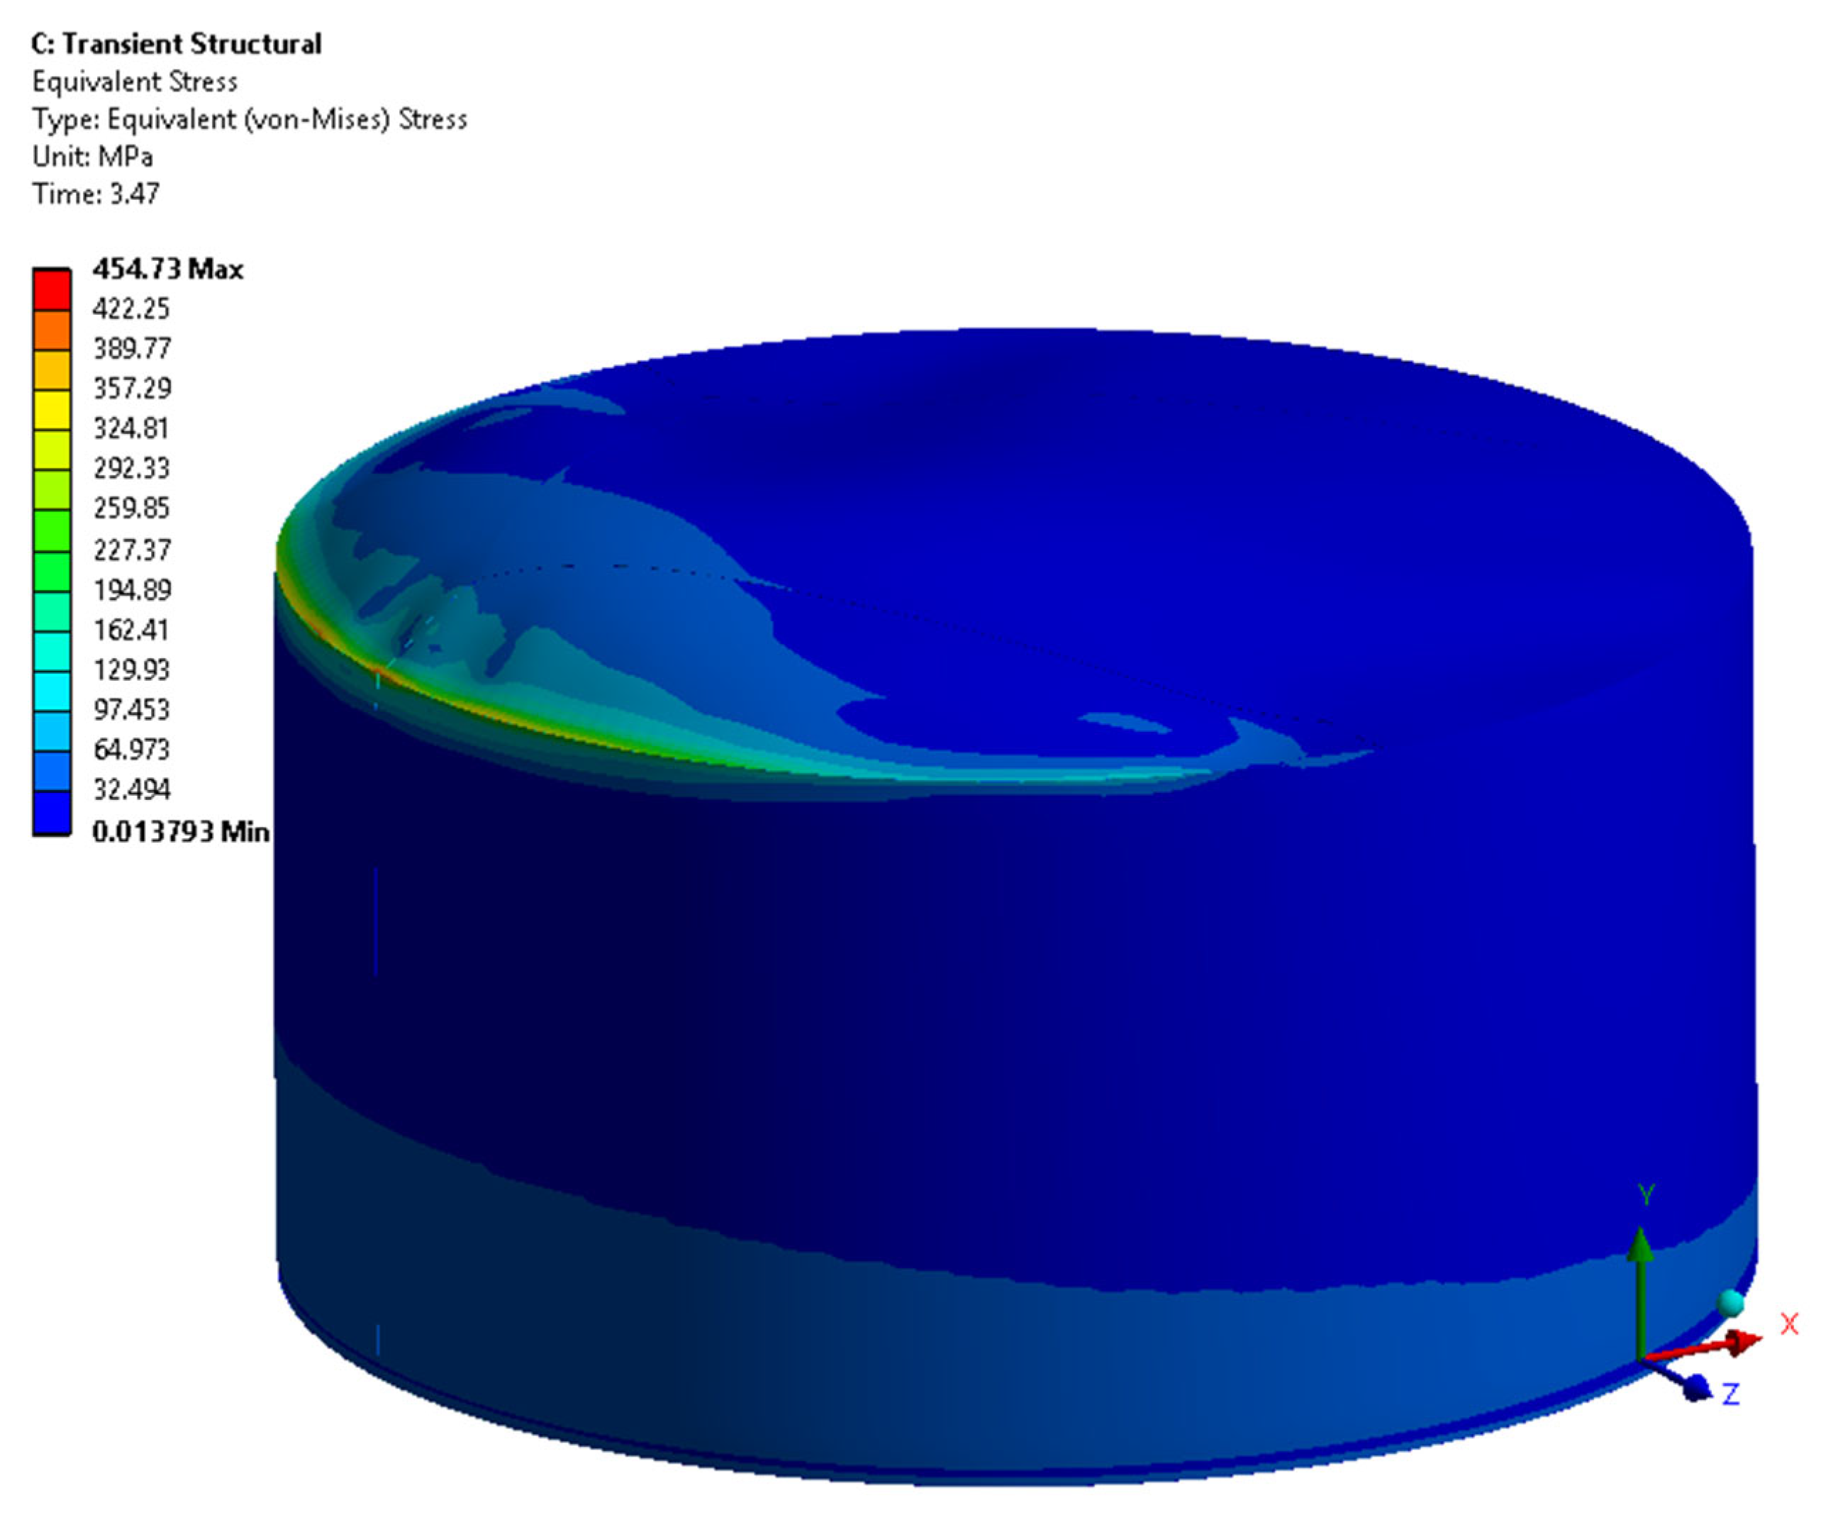
Task: Select the orange legend band below red
Action: 51,330
